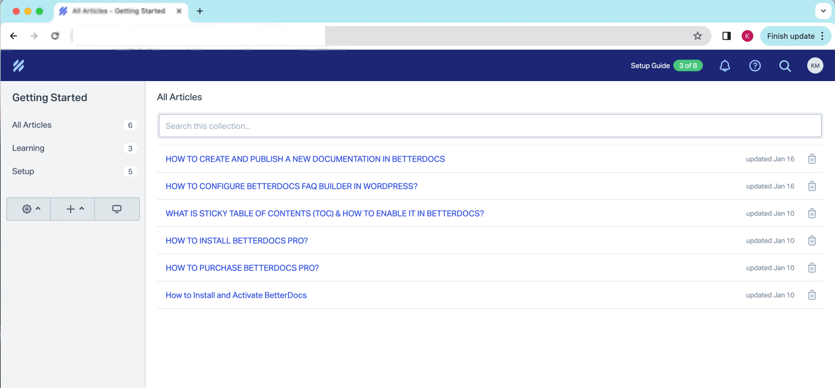Image resolution: width=835 pixels, height=388 pixels.
Task: Open search using the magnifier icon
Action: (785, 65)
